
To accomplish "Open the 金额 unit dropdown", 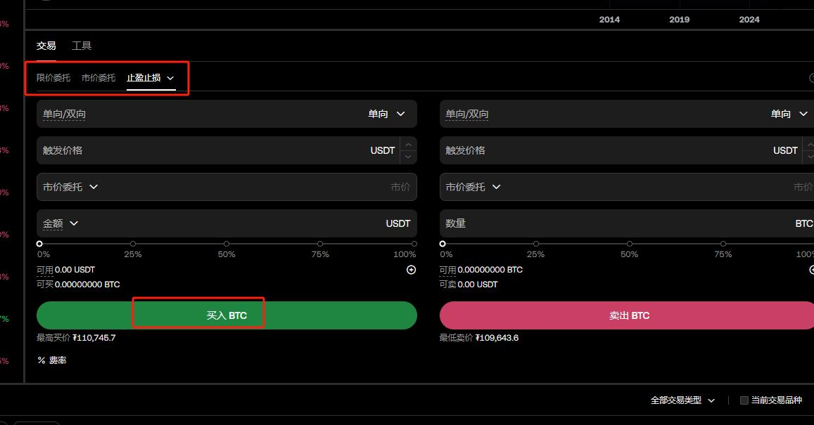I will tap(74, 223).
